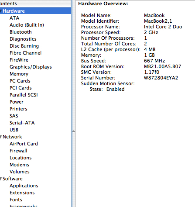Collapse the Hardware disclosure triangle

(1, 11)
